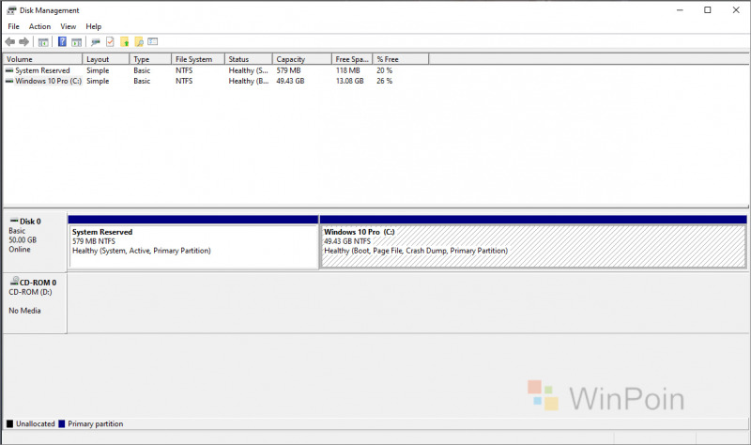Sort by the Type column header

(x=150, y=59)
